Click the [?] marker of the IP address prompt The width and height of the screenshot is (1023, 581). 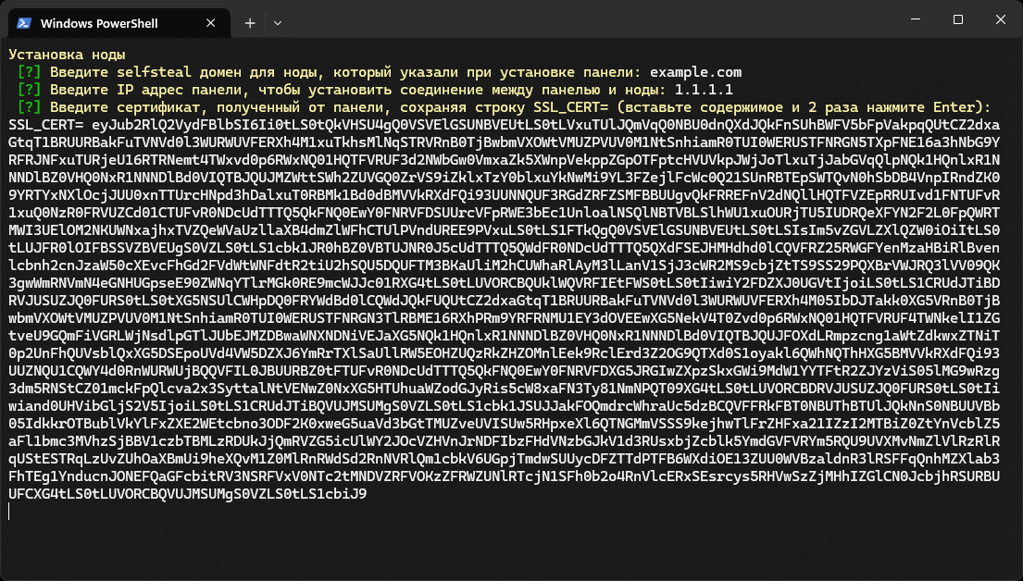(30, 90)
